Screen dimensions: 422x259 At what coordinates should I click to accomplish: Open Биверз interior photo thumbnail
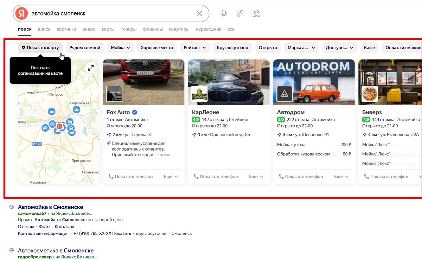coord(390,82)
